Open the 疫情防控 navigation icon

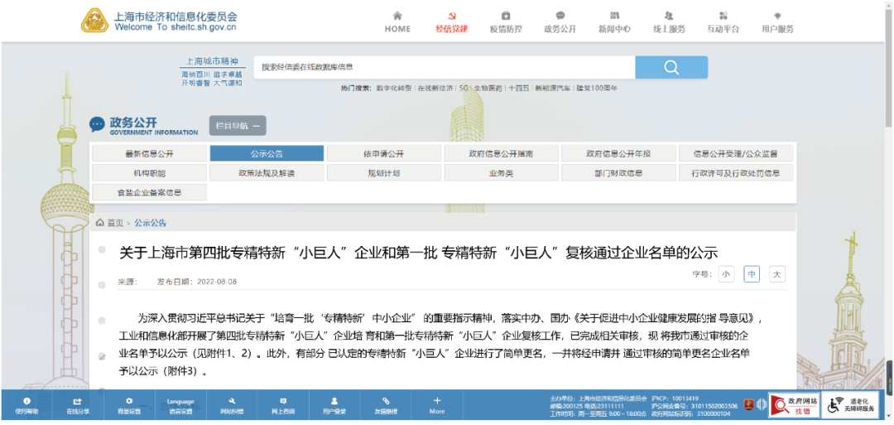[506, 16]
